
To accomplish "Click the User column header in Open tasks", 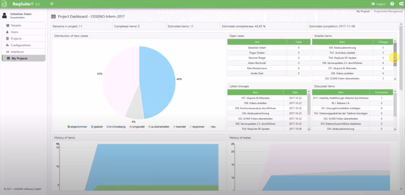I will click(x=257, y=42).
